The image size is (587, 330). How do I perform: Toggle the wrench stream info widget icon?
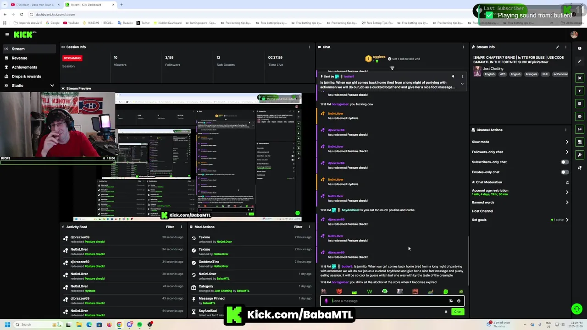[580, 155]
